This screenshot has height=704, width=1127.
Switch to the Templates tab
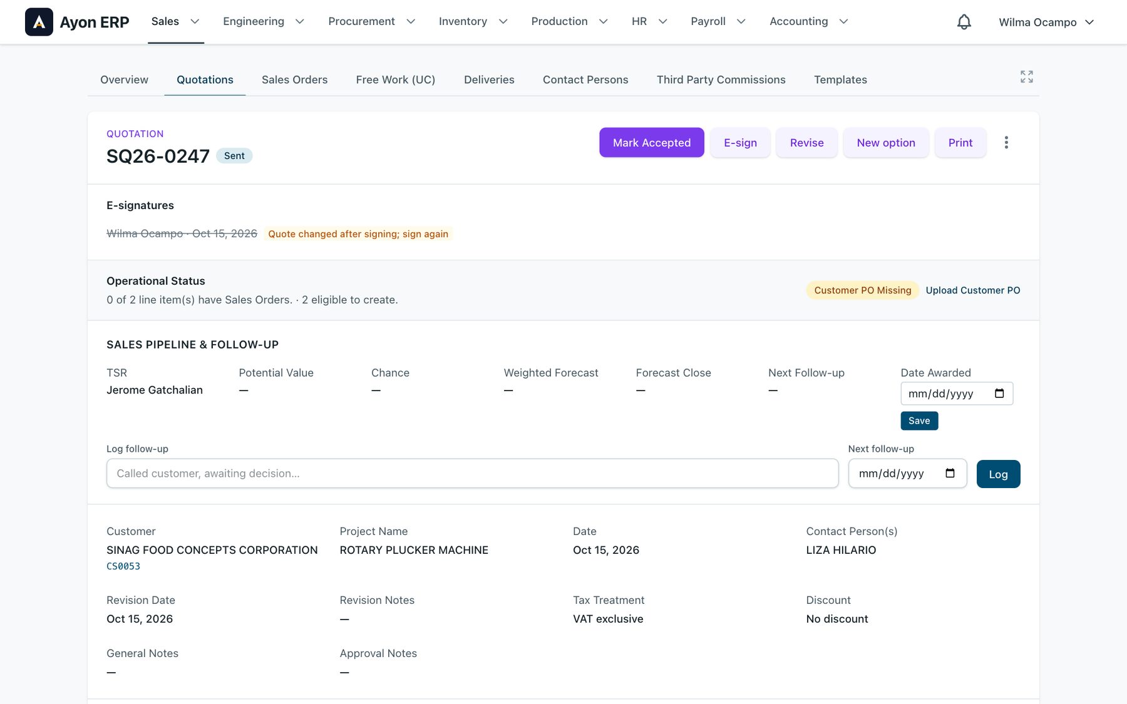tap(840, 80)
